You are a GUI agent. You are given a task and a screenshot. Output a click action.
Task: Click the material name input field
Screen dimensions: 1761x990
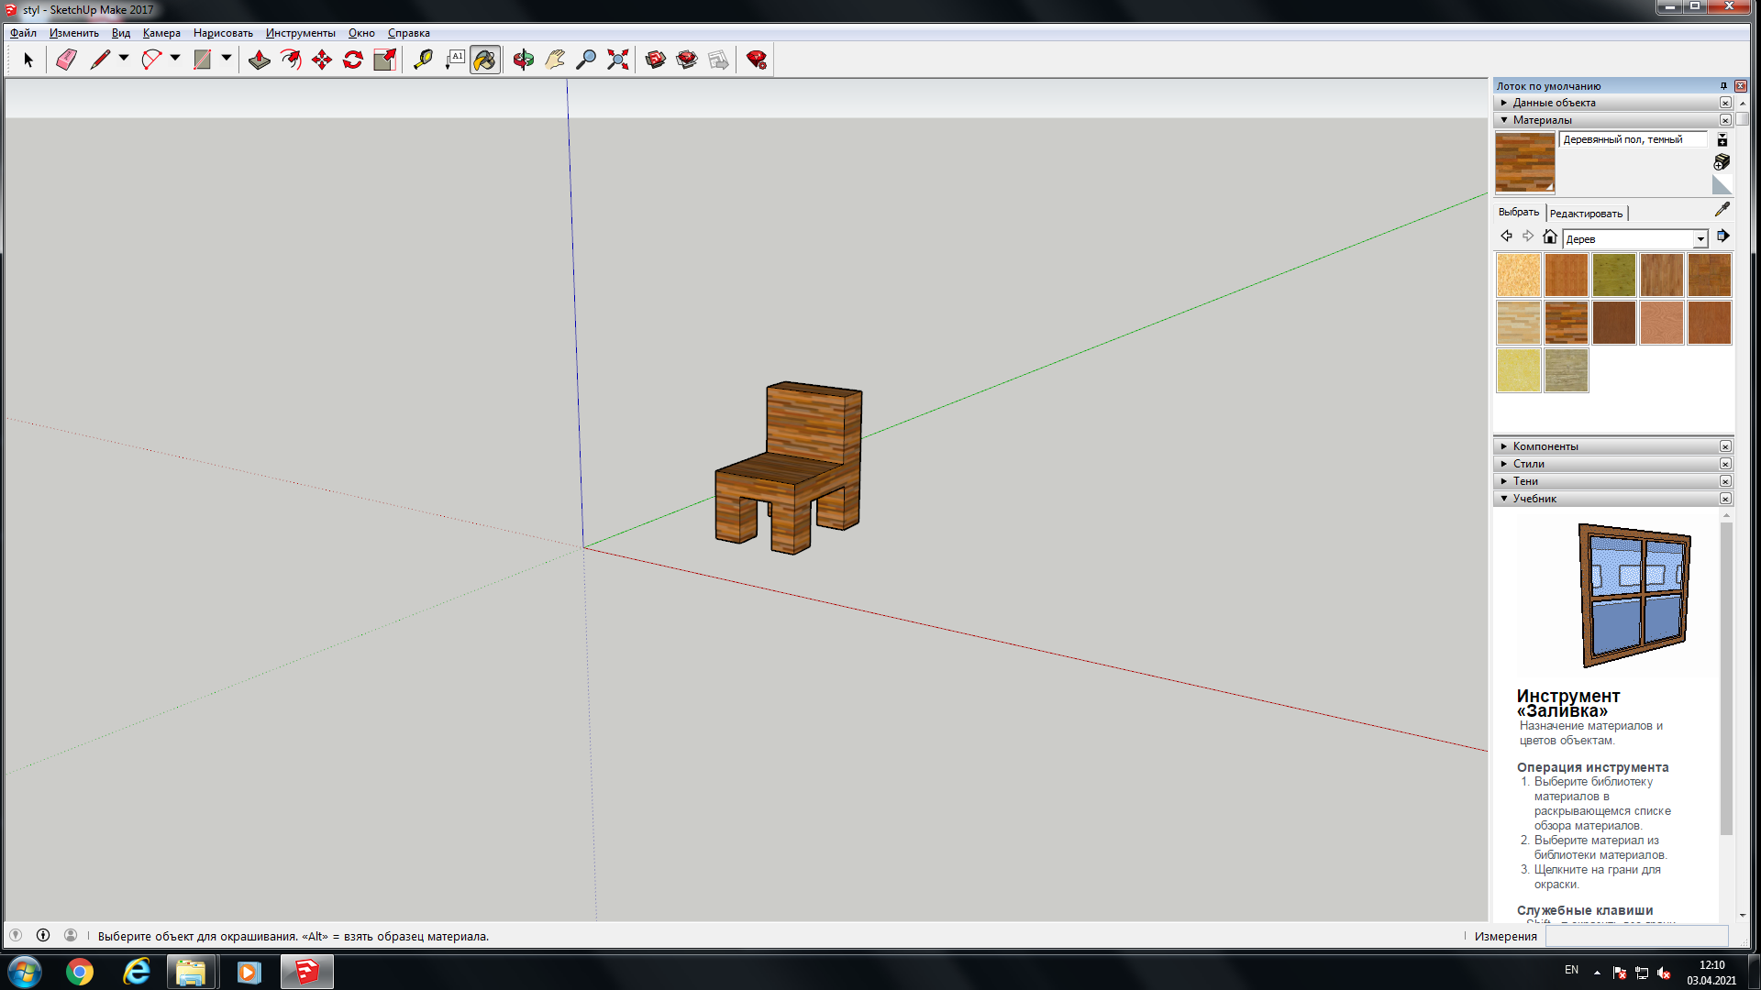pos(1633,139)
